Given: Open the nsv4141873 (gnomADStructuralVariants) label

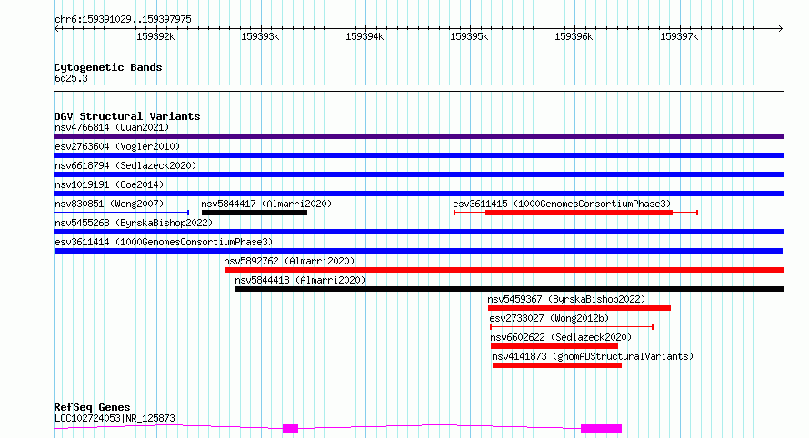Looking at the screenshot, I should click(x=593, y=356).
